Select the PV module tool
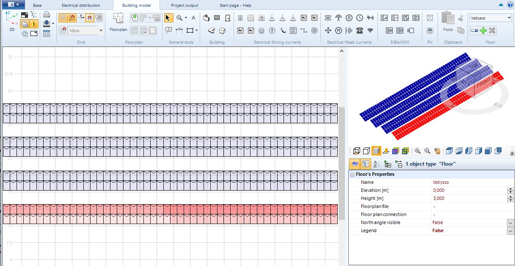Image resolution: width=515 pixels, height=266 pixels. (430, 30)
